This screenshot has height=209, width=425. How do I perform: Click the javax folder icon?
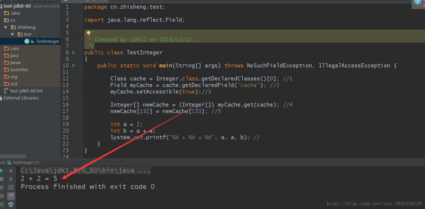tap(6, 63)
